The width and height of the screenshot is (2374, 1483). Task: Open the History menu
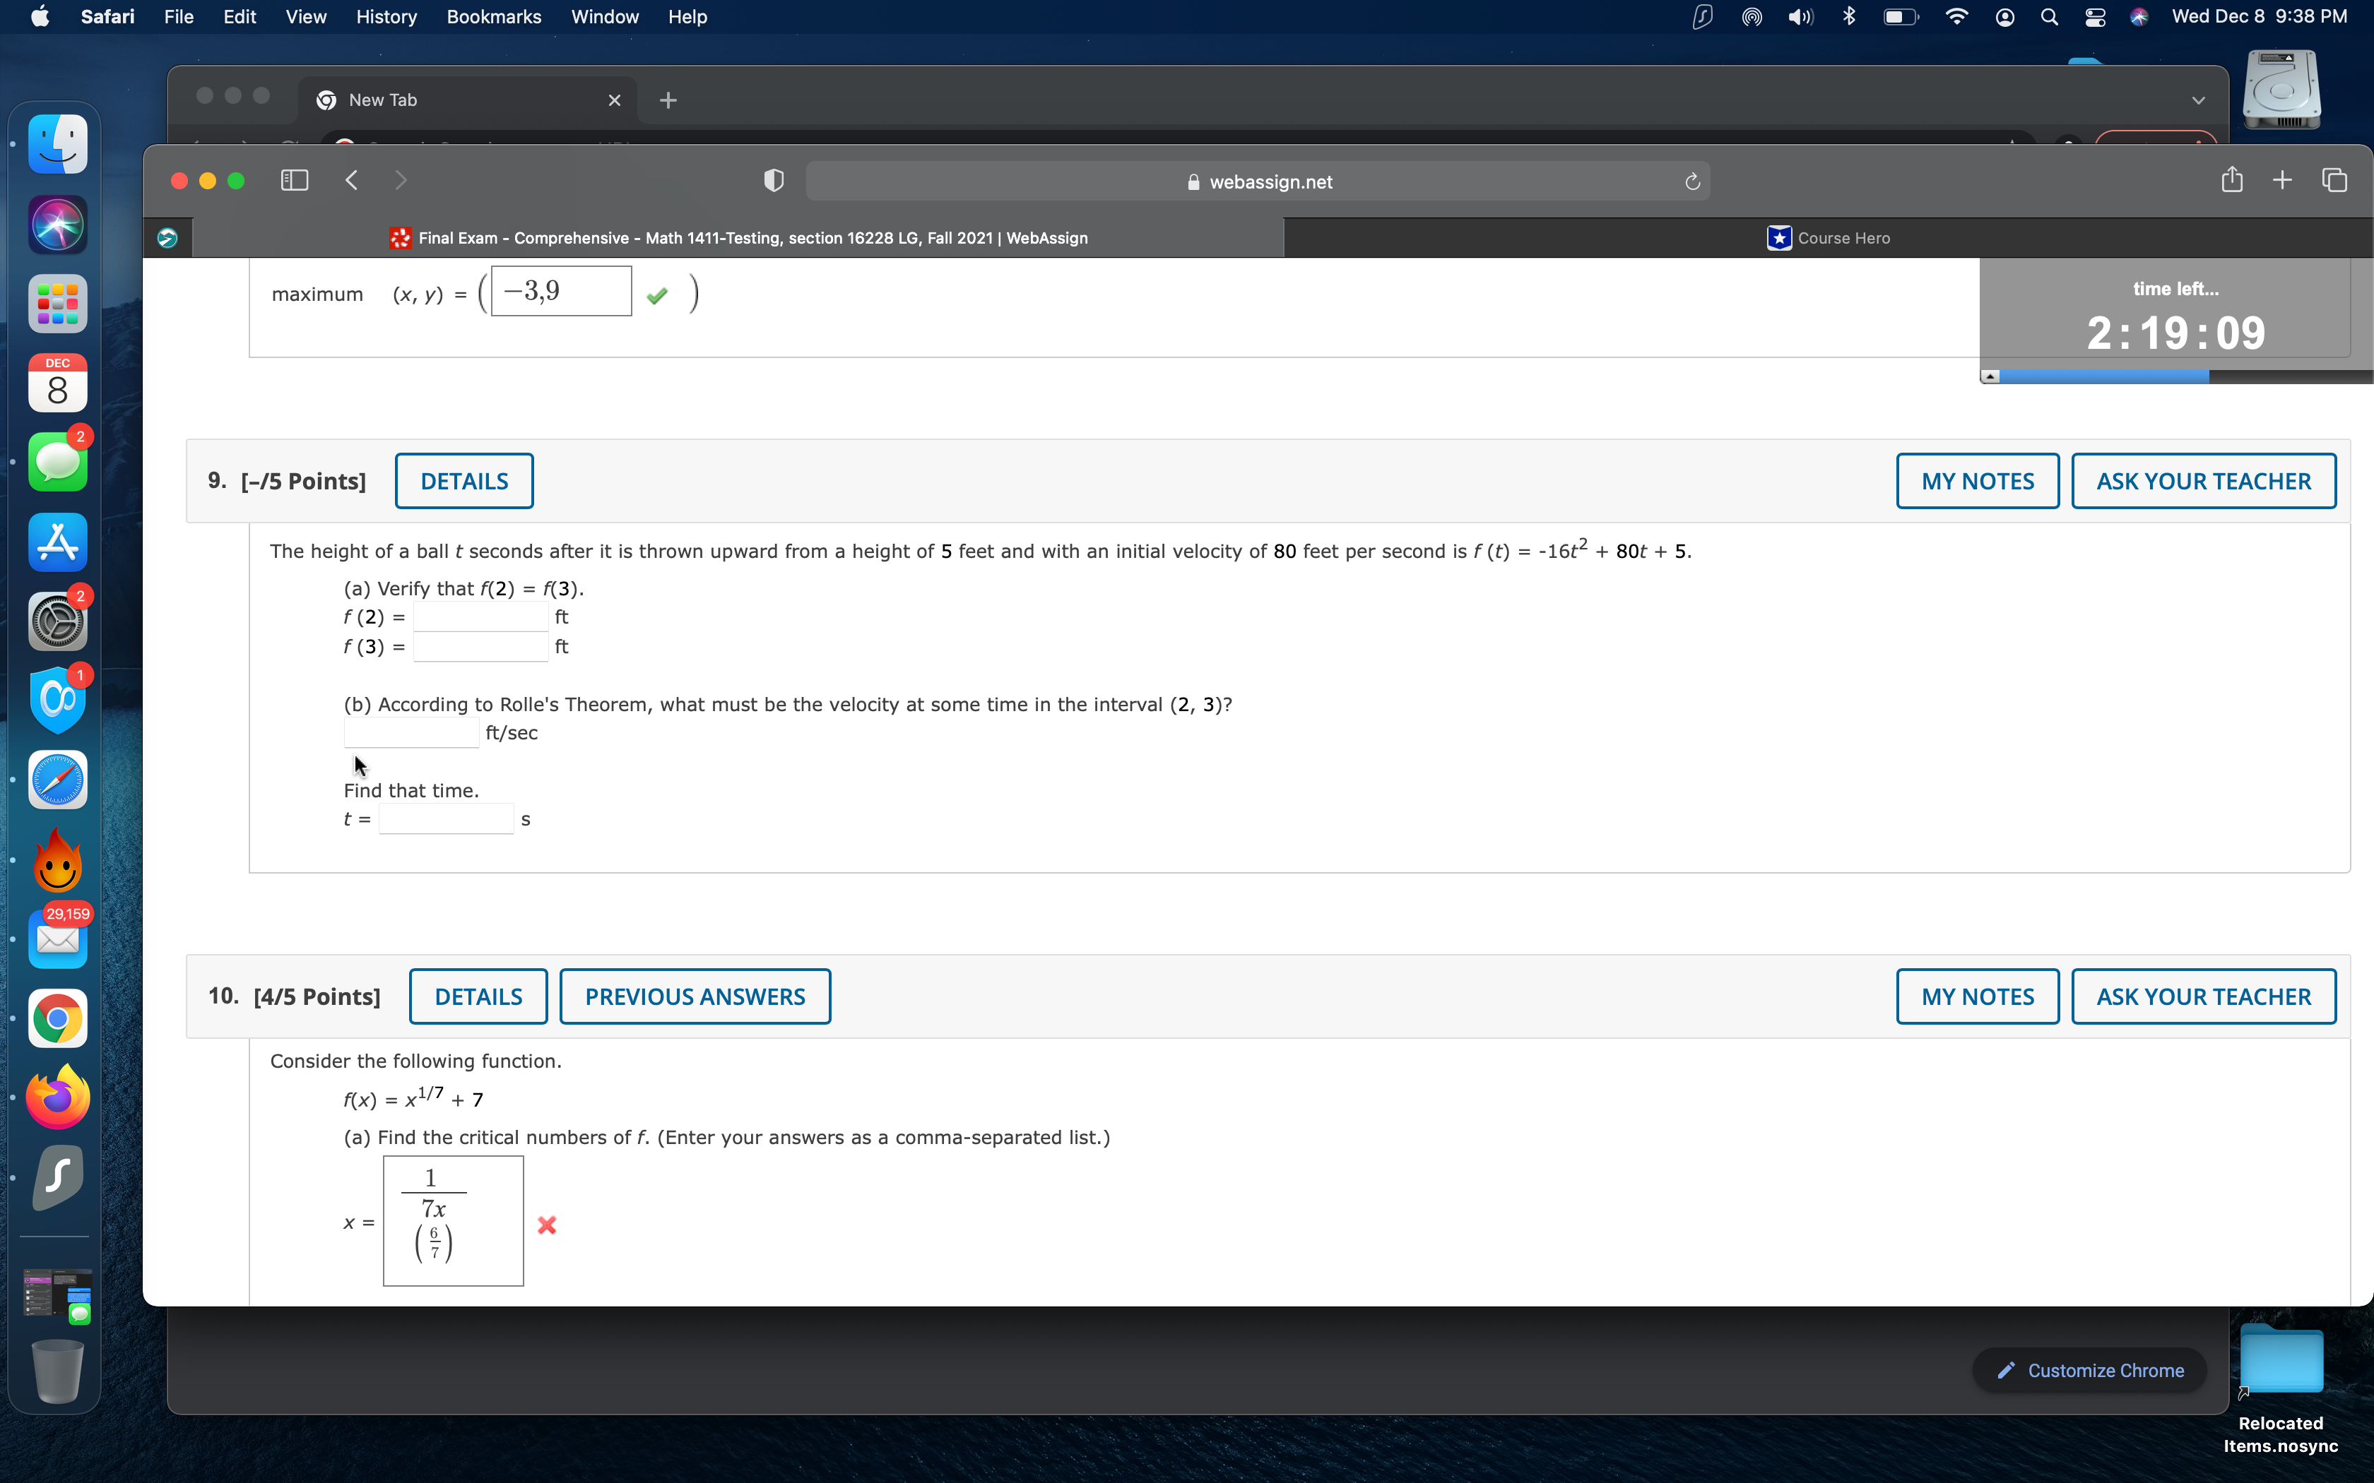[386, 17]
